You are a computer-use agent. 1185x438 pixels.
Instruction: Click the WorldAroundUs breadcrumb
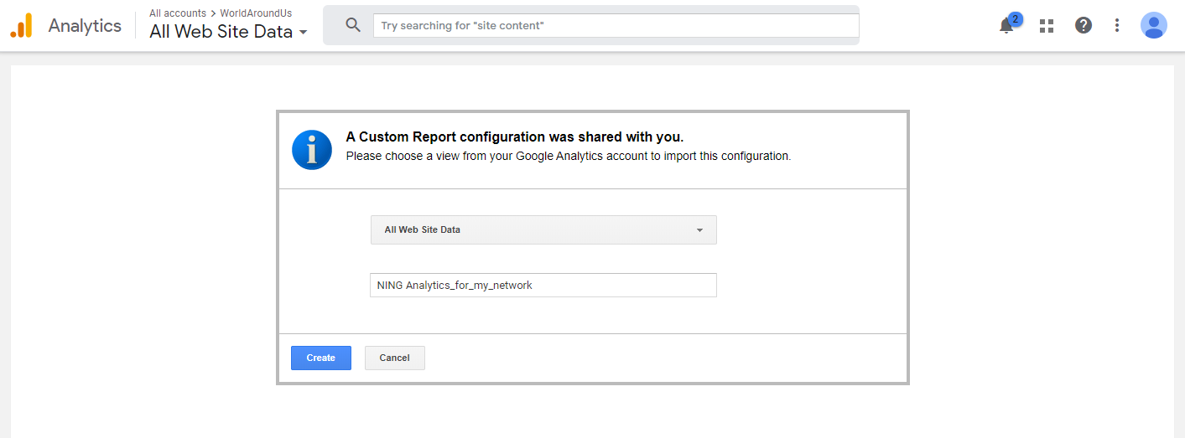point(256,13)
